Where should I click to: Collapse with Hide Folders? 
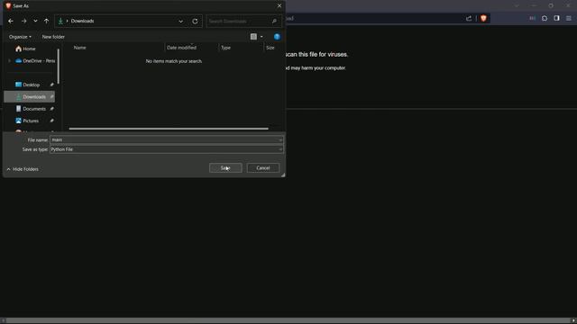[x=23, y=169]
